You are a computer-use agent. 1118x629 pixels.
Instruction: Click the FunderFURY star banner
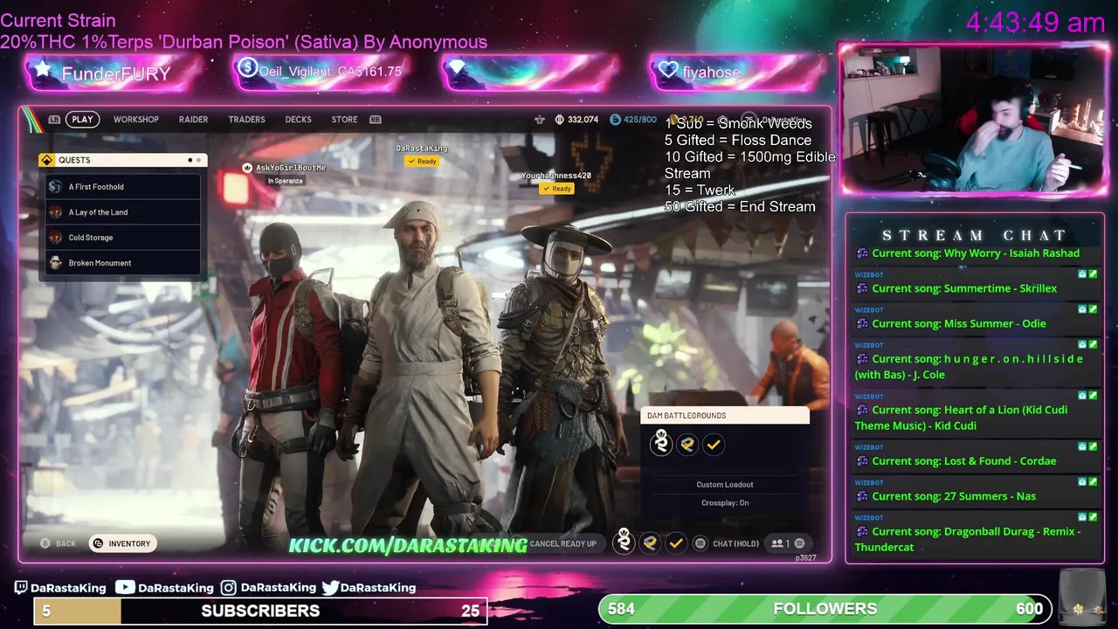coord(114,73)
